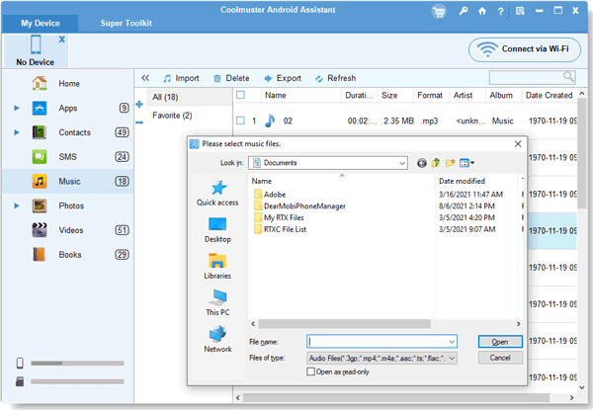Select the RTXC File List folder
The image size is (593, 410).
(x=281, y=229)
